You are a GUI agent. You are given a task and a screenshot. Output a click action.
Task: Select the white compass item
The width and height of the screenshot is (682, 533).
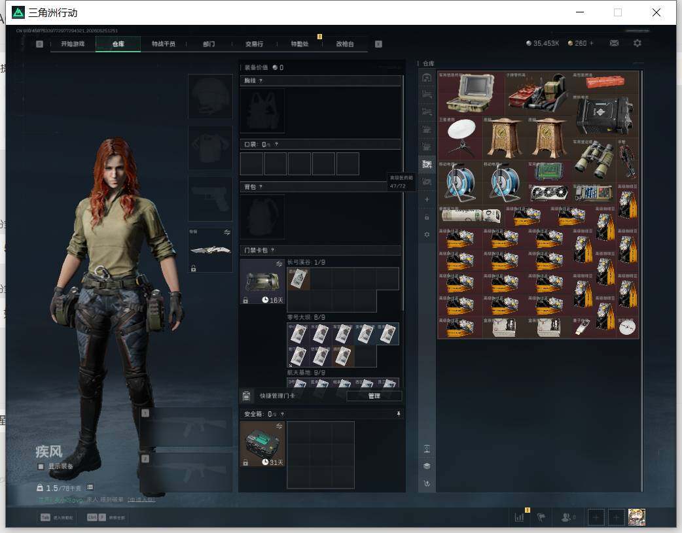coord(627,327)
